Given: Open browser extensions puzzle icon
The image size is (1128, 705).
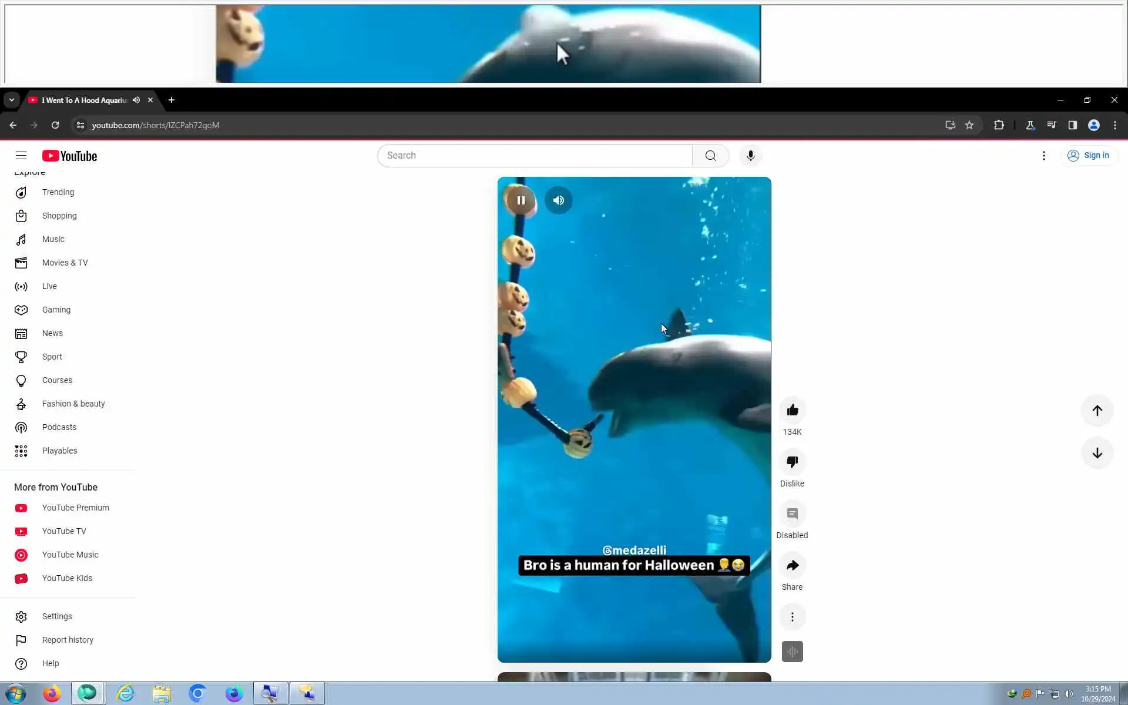Looking at the screenshot, I should 999,125.
